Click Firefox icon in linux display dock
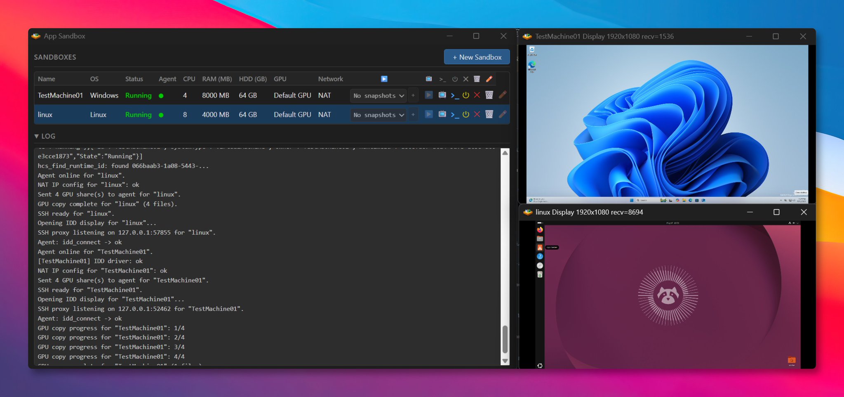This screenshot has height=397, width=844. tap(540, 229)
